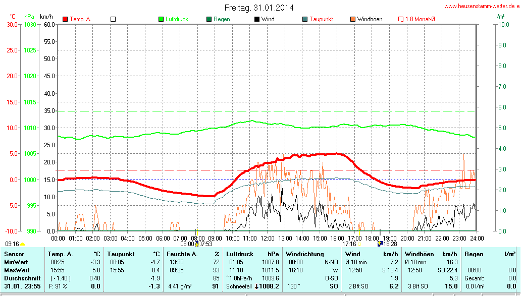The image size is (522, 296).
Task: Click the Taupunkt legend label
Action: (x=321, y=19)
